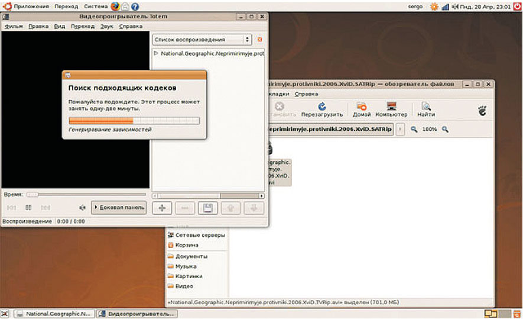
Task: Open the Документы folder in sidebar
Action: click(x=191, y=256)
